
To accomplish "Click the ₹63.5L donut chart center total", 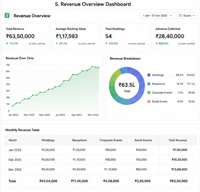I will [127, 85].
